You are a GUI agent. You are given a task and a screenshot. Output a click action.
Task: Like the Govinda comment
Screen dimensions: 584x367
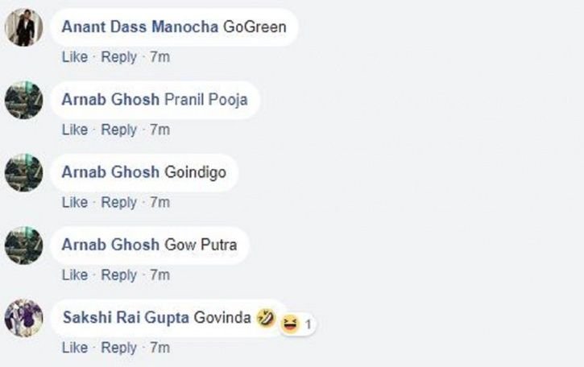point(75,347)
